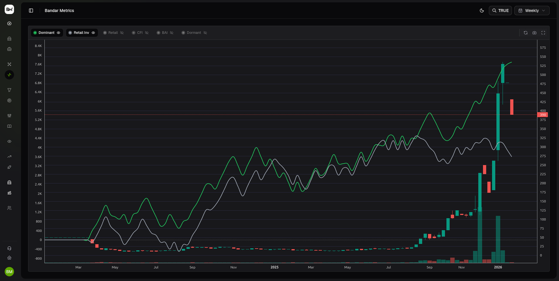
Task: Take a chart snapshot with the camera icon
Action: tap(534, 33)
